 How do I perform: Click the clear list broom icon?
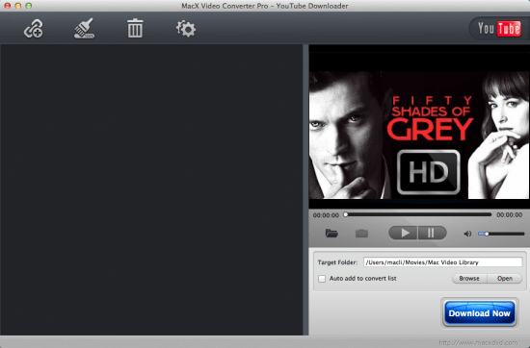84,28
